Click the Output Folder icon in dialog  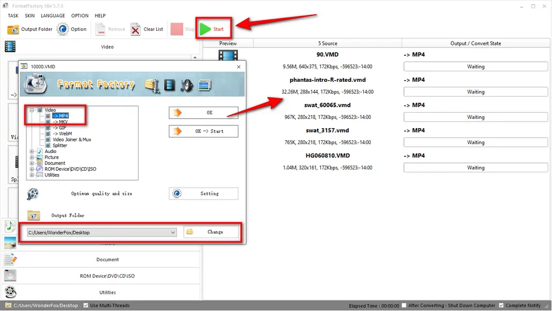(34, 215)
